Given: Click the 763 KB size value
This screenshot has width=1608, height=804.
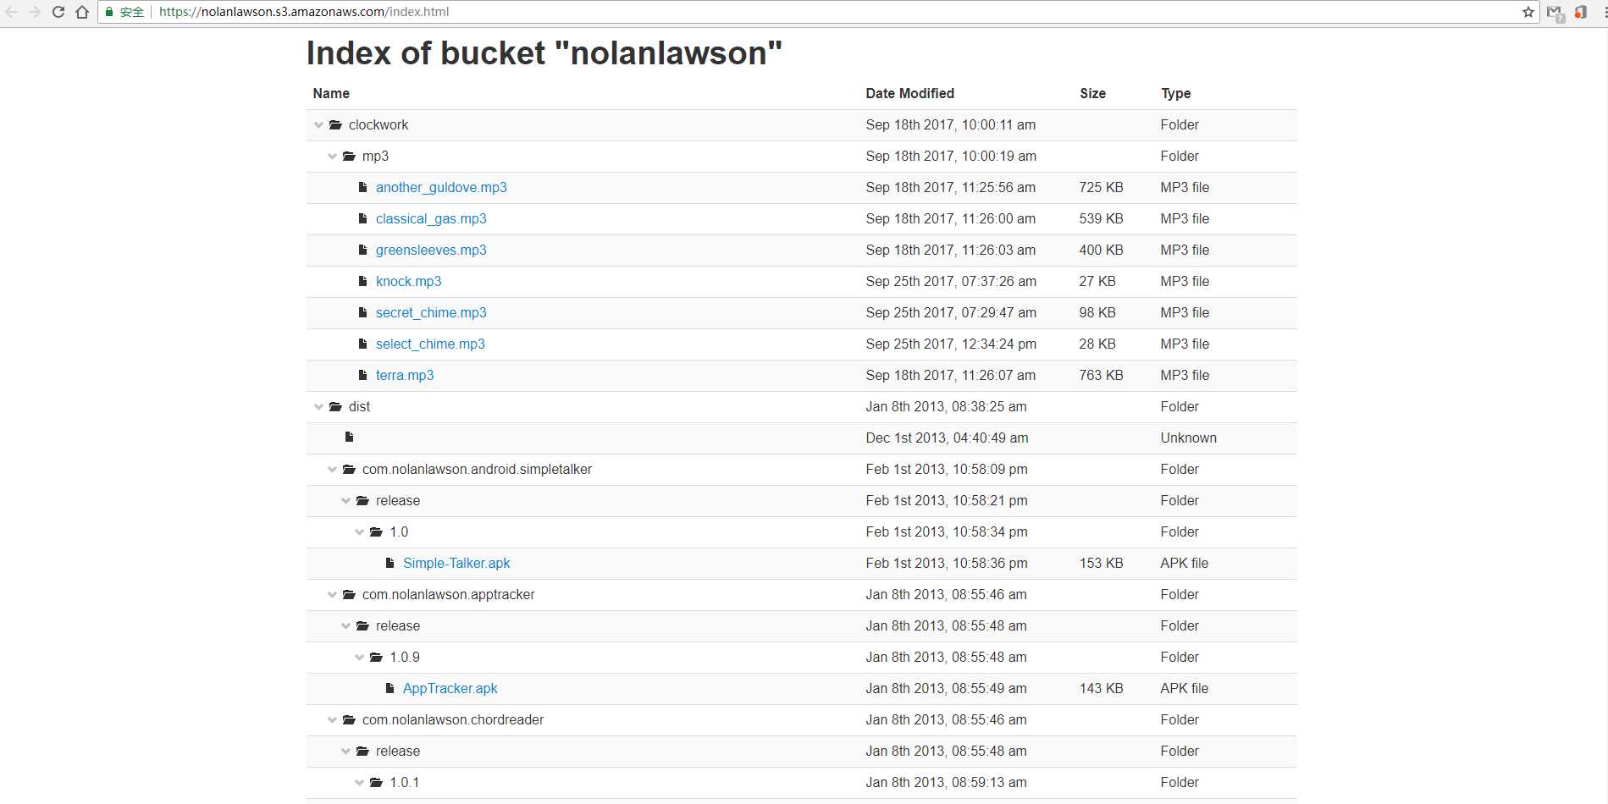Looking at the screenshot, I should 1101,375.
